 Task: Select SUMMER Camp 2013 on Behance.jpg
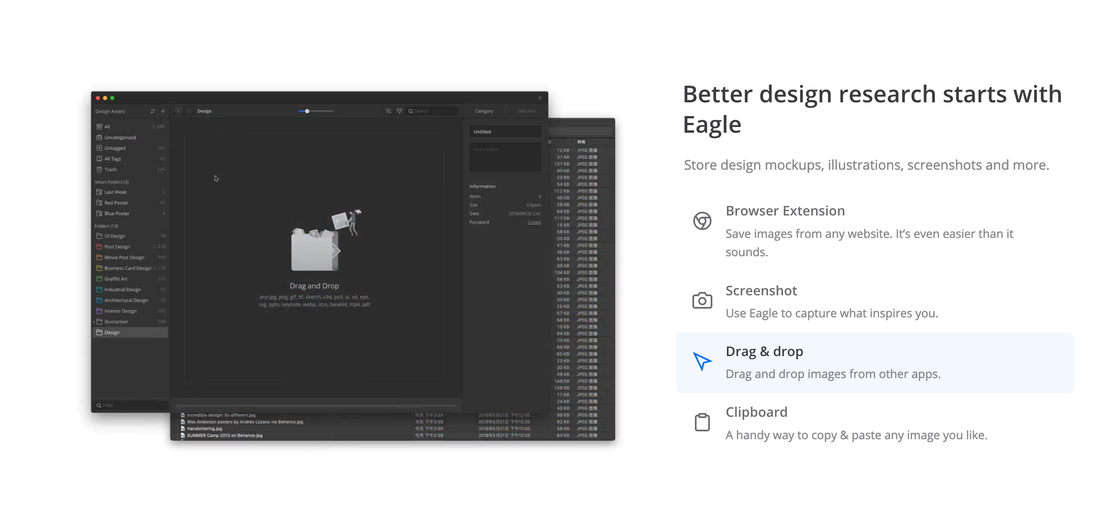pos(224,436)
